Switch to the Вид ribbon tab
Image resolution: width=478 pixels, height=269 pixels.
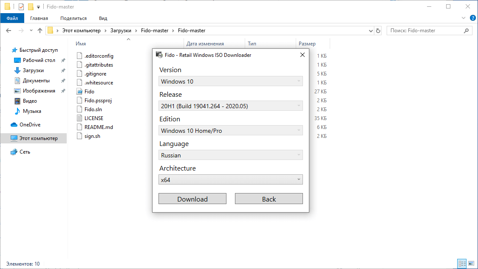(x=103, y=18)
